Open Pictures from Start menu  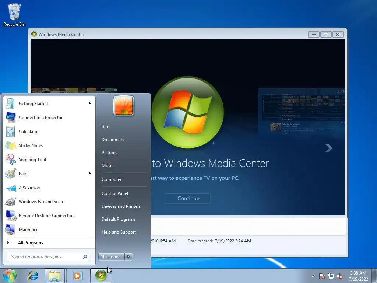[109, 153]
